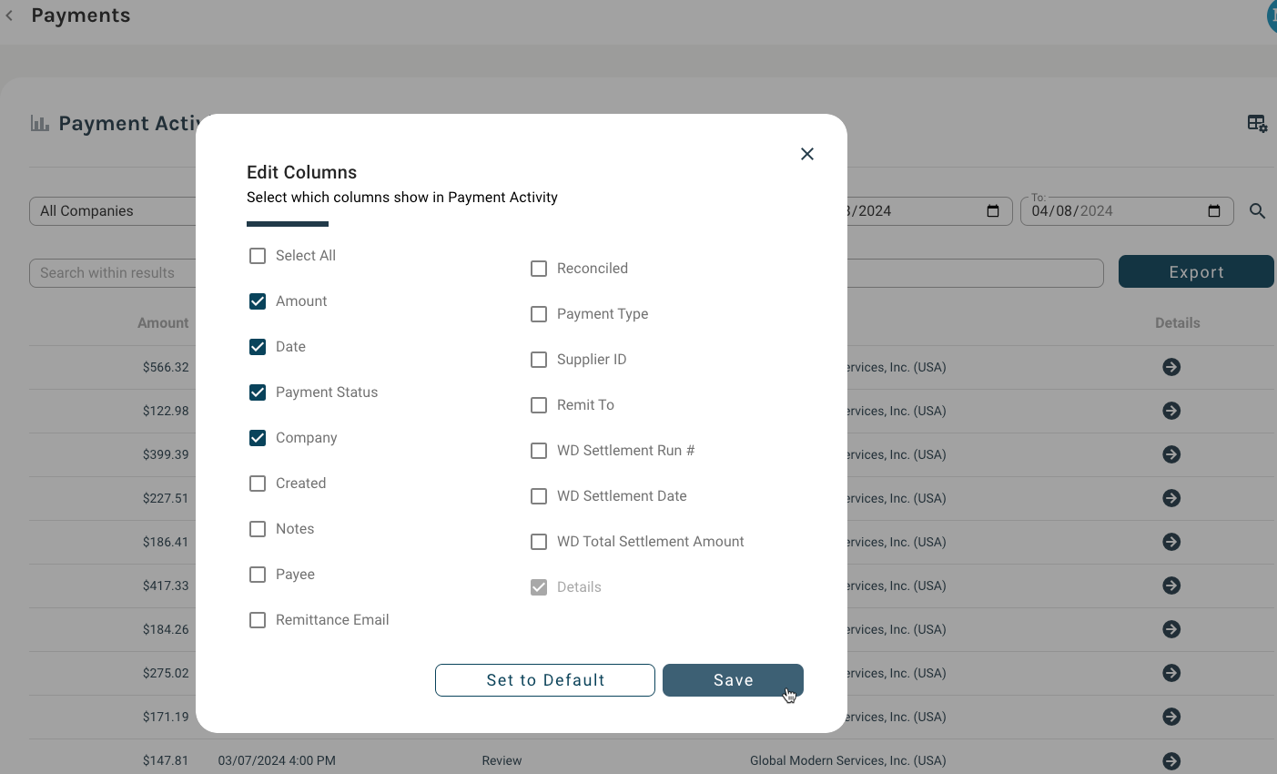Uncheck the Amount column checkbox
The height and width of the screenshot is (774, 1277).
[x=258, y=300]
